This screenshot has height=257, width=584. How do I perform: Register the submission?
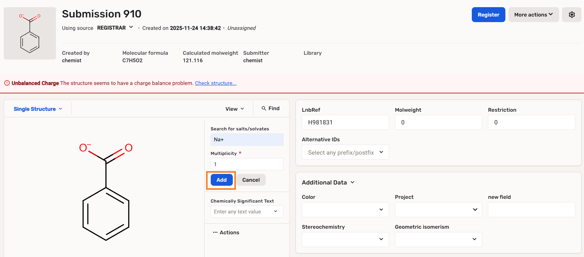pos(488,15)
